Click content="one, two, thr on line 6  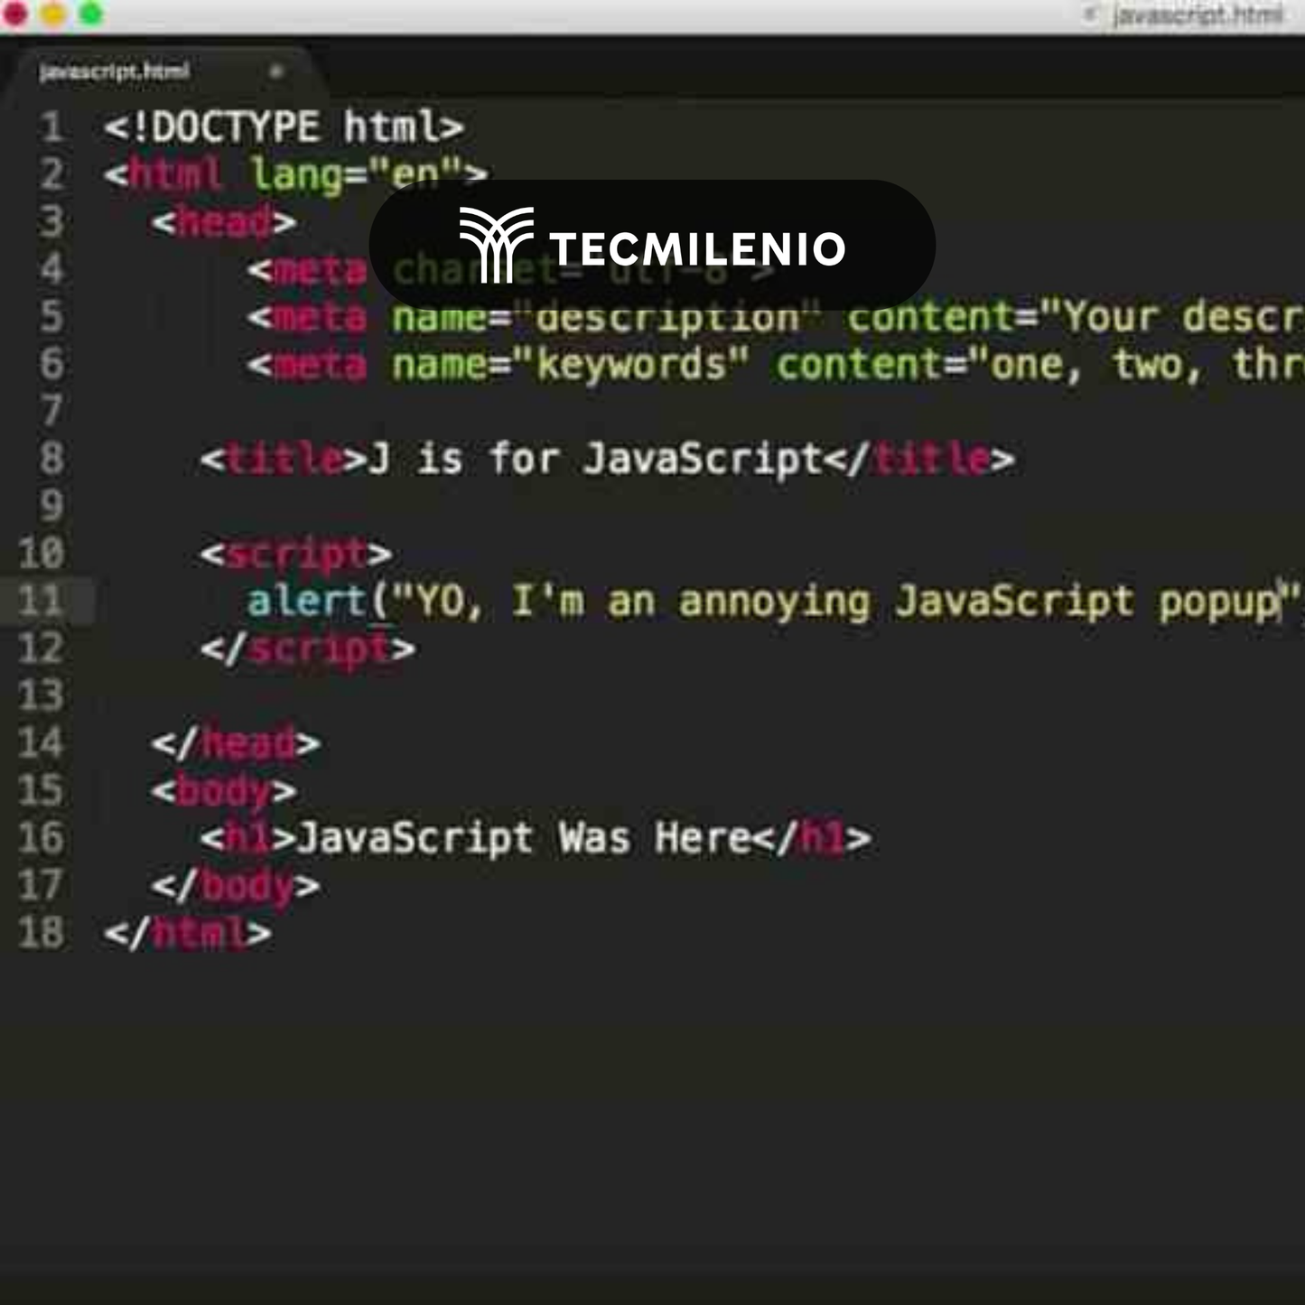(x=1040, y=366)
